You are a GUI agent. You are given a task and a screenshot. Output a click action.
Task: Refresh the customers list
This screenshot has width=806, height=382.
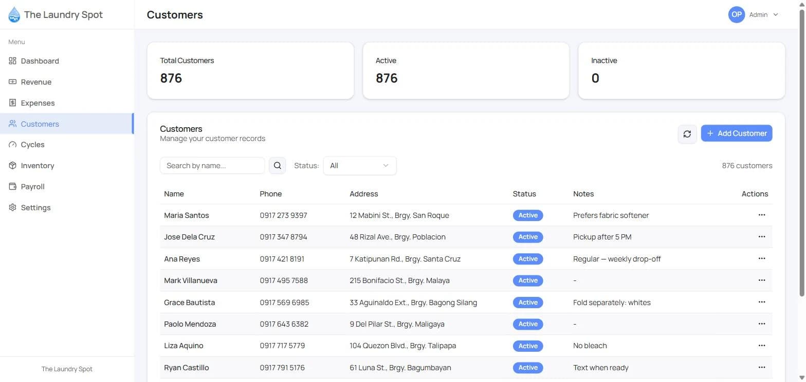tap(687, 134)
